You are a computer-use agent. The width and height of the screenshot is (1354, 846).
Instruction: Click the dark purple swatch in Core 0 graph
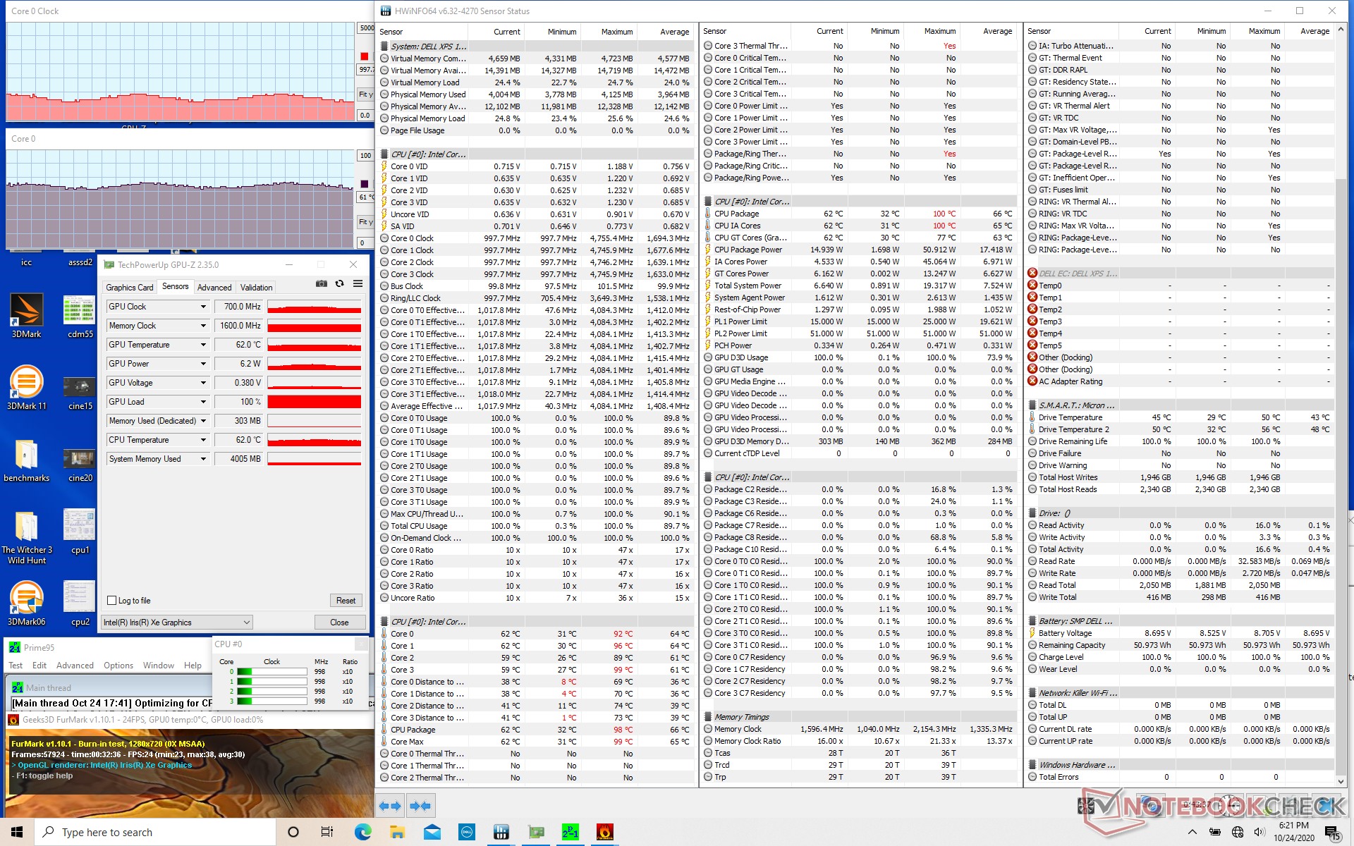coord(364,184)
